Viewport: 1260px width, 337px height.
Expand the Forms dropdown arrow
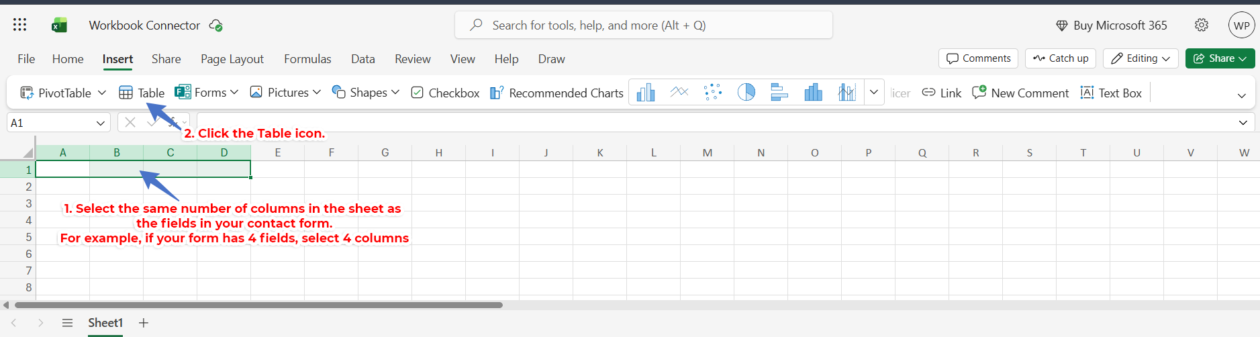(x=234, y=92)
